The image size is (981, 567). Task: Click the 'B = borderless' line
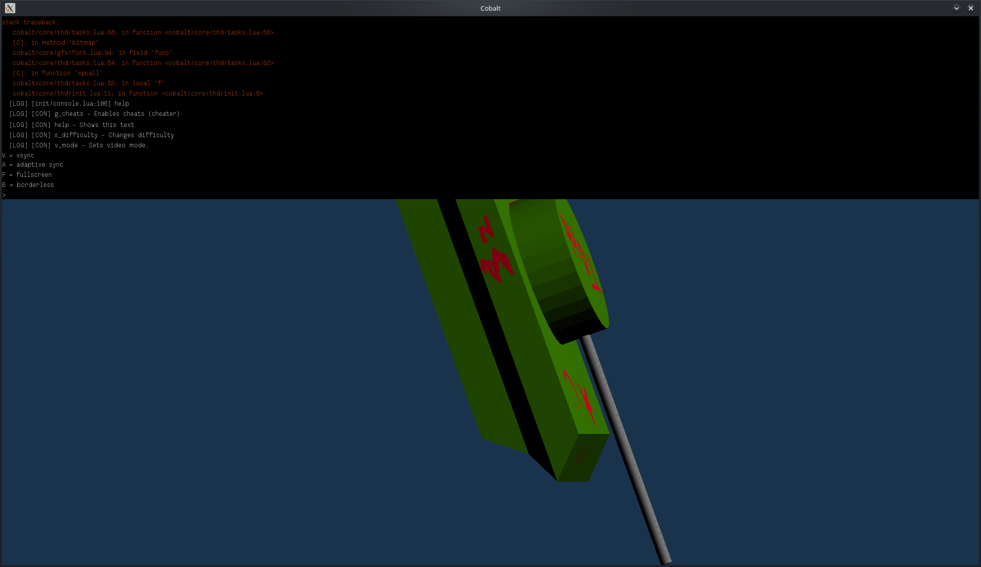[x=28, y=185]
